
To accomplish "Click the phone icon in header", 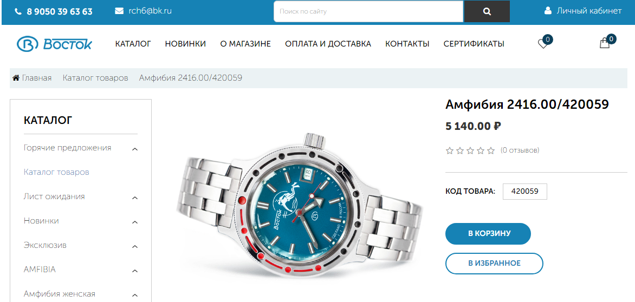I will point(18,12).
